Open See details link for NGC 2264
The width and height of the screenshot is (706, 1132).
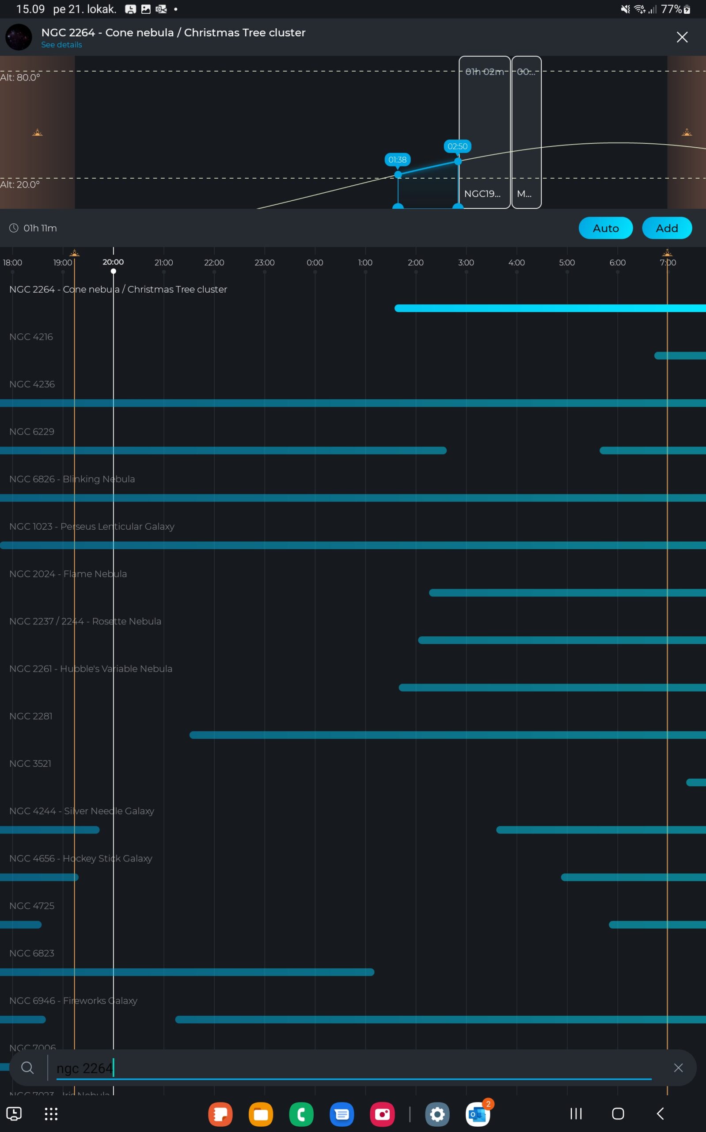coord(61,45)
